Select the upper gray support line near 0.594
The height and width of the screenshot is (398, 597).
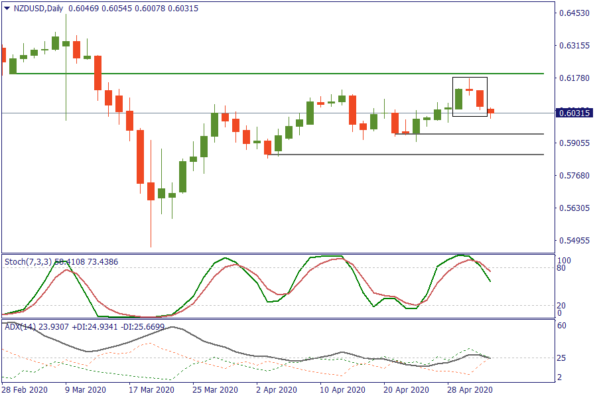coord(470,134)
